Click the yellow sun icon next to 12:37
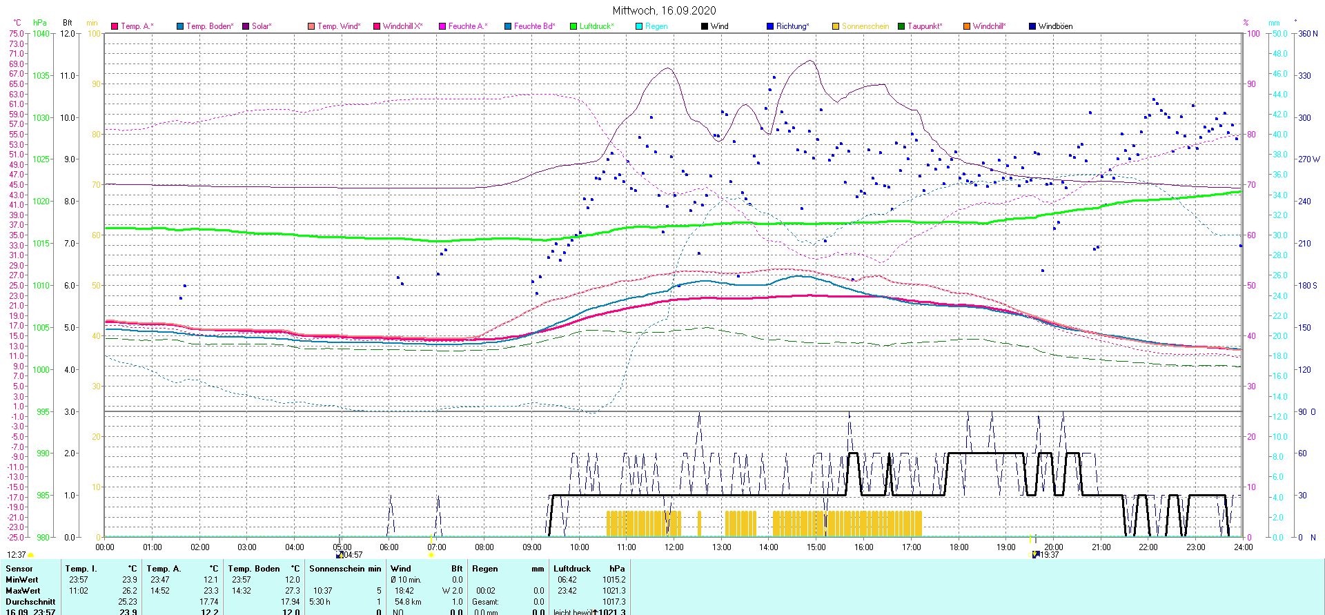 30,555
